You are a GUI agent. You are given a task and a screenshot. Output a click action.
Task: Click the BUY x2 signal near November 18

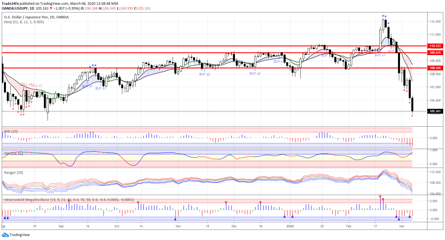(x=205, y=74)
